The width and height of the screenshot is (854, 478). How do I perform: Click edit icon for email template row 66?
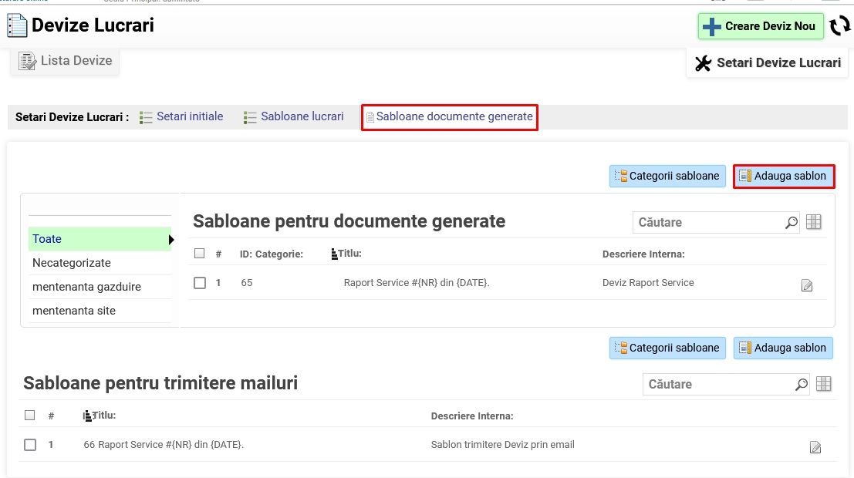tap(815, 447)
